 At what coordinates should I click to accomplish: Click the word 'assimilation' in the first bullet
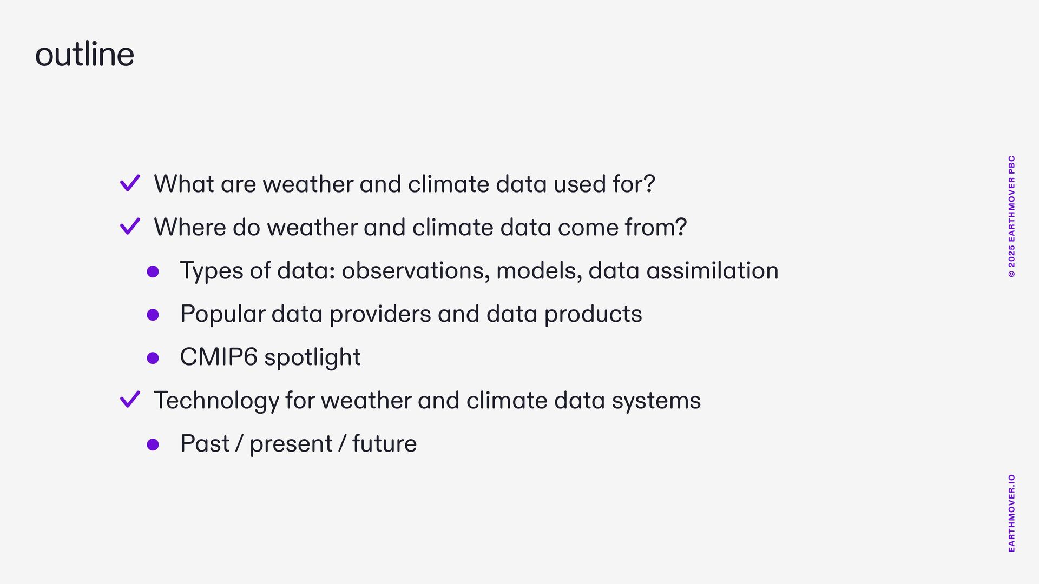point(713,270)
